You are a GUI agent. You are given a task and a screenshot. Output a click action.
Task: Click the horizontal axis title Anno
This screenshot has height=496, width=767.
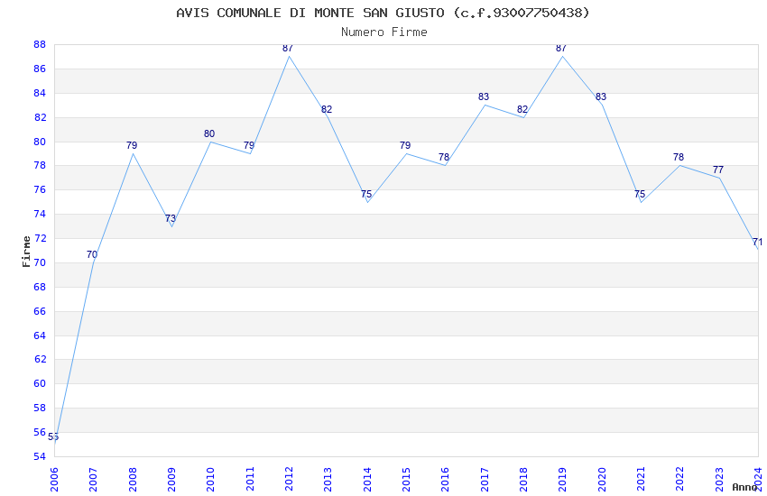coord(744,487)
